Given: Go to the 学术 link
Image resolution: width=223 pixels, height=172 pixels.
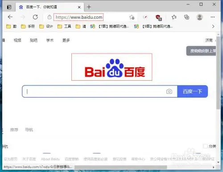Looking at the screenshot, I should click(x=50, y=40).
